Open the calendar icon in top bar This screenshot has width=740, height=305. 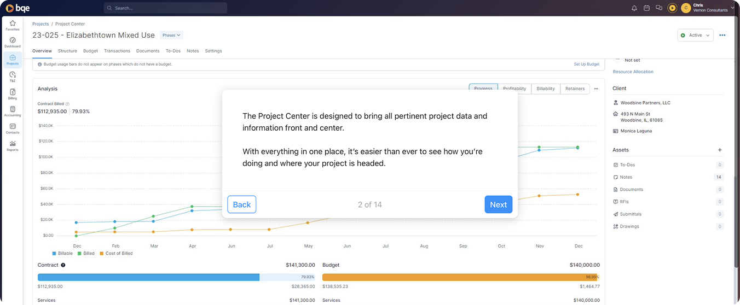pos(646,8)
